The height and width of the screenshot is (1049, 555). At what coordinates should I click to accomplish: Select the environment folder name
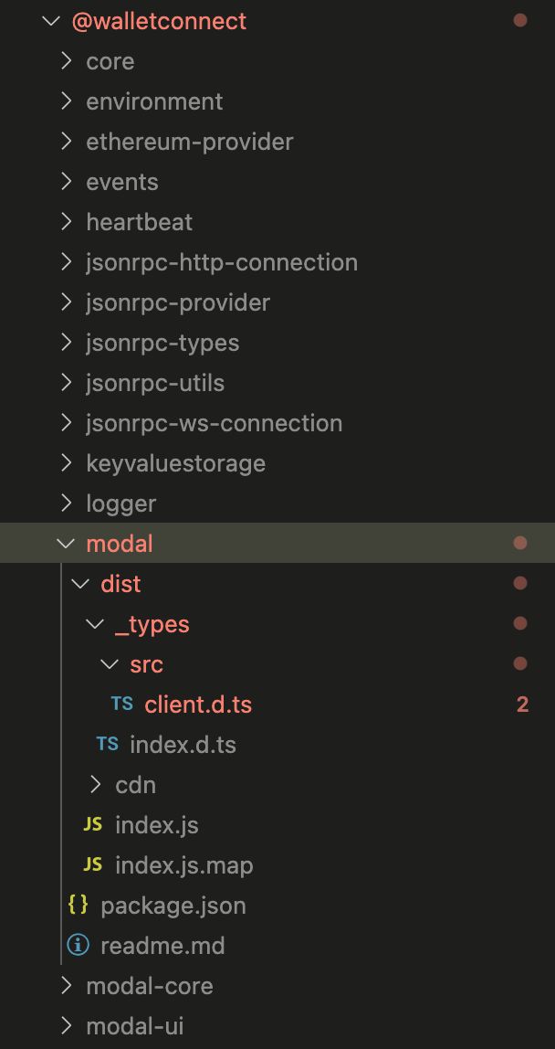[x=154, y=101]
